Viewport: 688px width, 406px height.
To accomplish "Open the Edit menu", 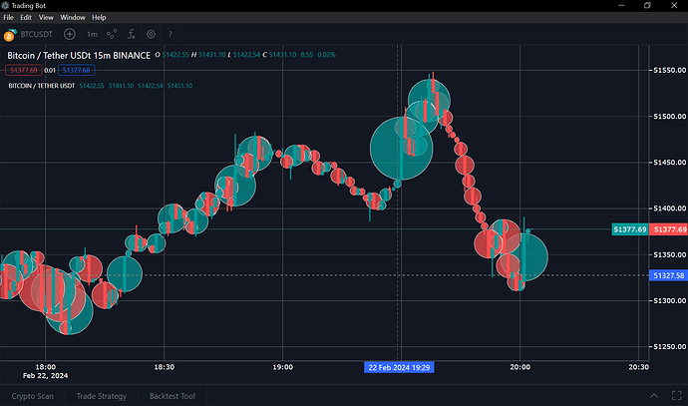I will pos(26,18).
